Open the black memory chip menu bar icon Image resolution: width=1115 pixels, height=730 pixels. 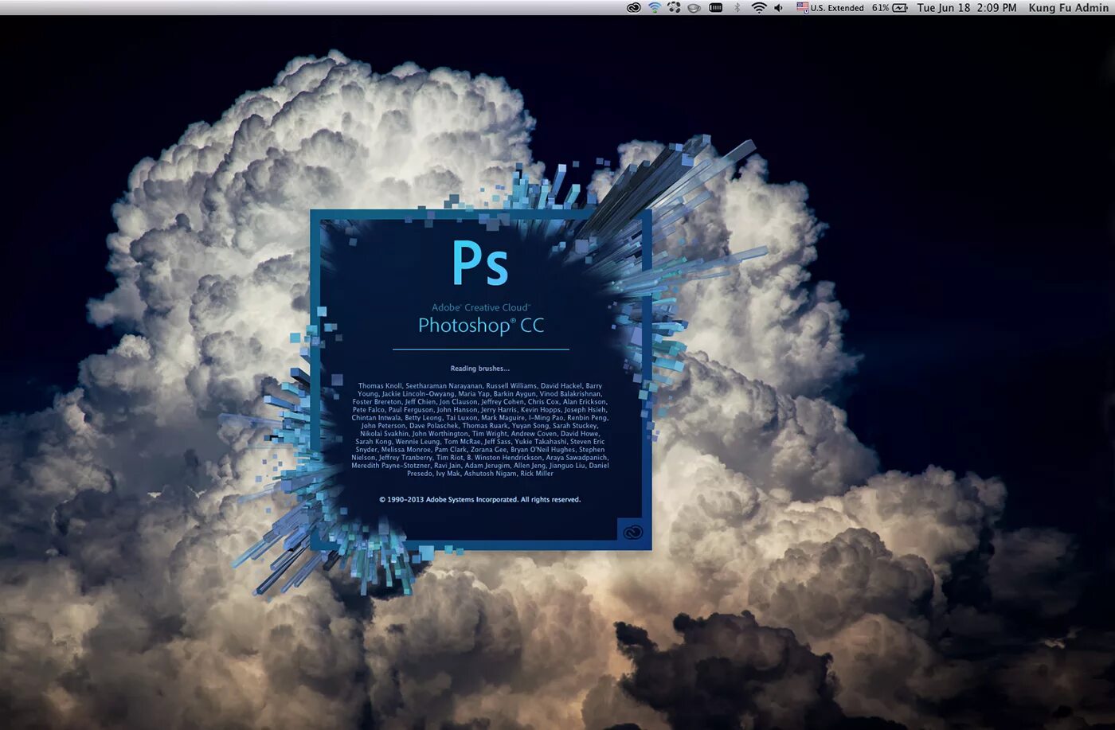point(715,8)
